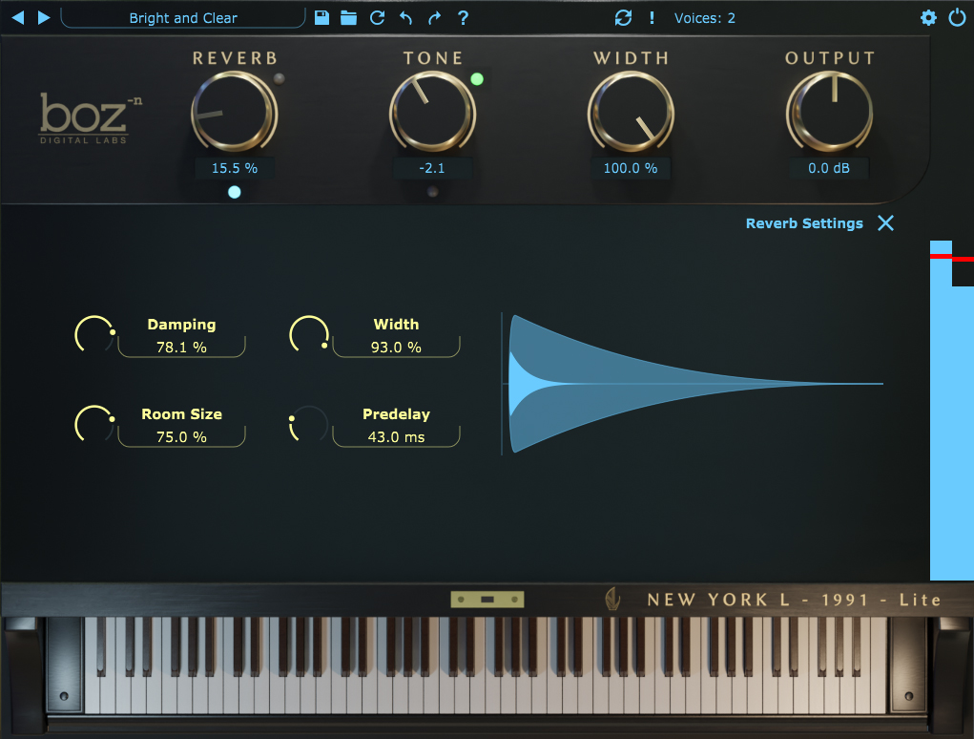The width and height of the screenshot is (974, 739).
Task: Open the help question mark
Action: click(x=463, y=18)
